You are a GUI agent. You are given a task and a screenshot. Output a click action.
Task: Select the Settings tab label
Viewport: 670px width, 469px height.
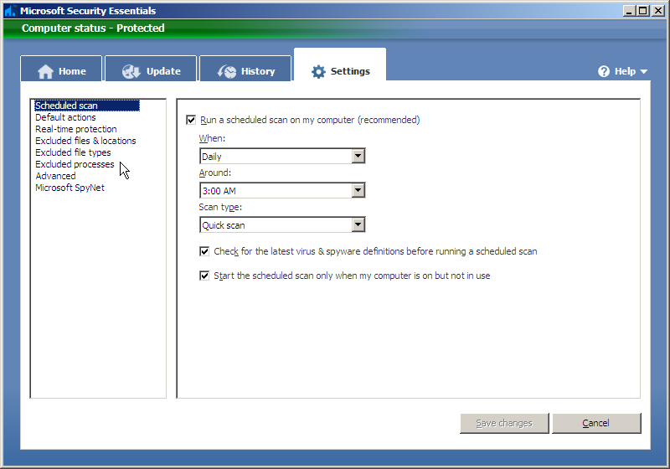click(x=350, y=71)
